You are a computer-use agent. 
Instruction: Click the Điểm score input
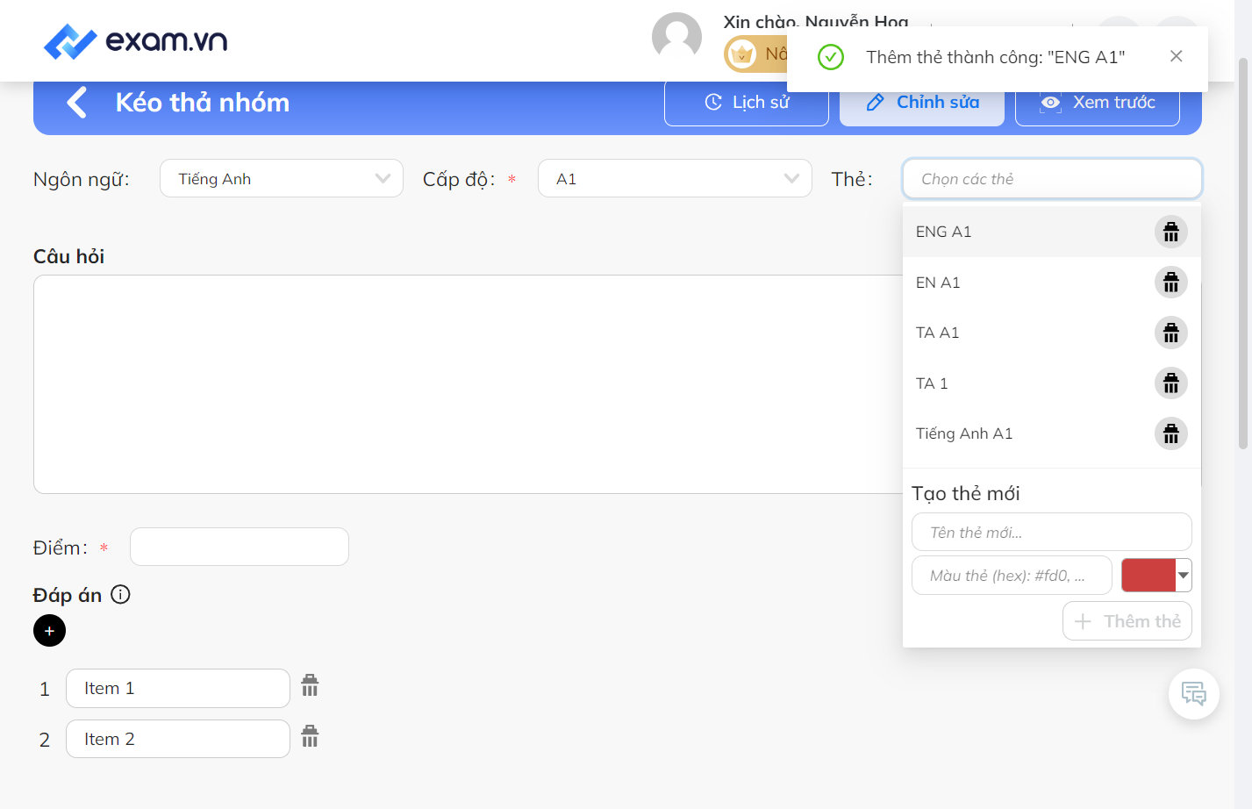[x=240, y=547]
